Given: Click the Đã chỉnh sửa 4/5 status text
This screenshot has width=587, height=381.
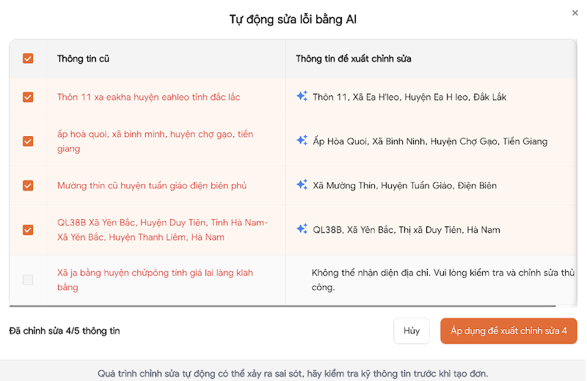Looking at the screenshot, I should pyautogui.click(x=65, y=330).
